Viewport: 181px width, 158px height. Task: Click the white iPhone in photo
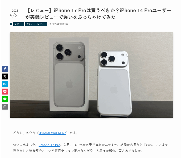[114, 84]
